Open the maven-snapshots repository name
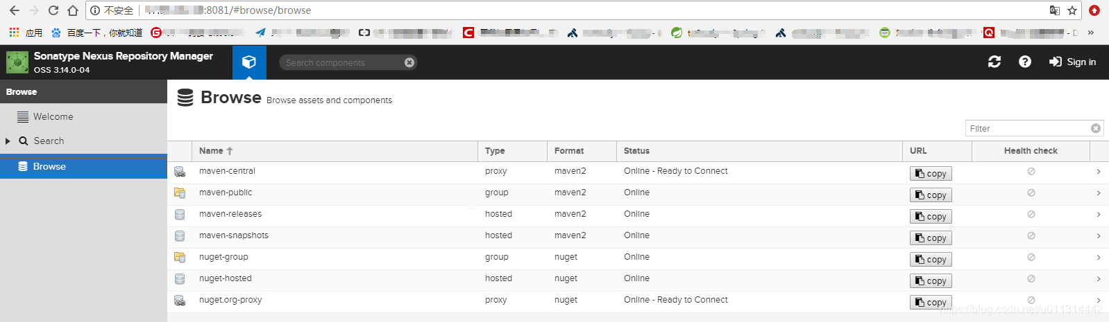 tap(234, 235)
